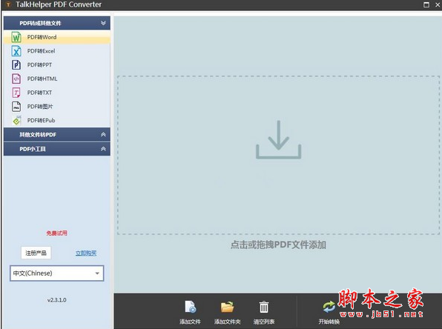The height and width of the screenshot is (329, 442).
Task: Select the PDF转图片 icon
Action: 16,107
